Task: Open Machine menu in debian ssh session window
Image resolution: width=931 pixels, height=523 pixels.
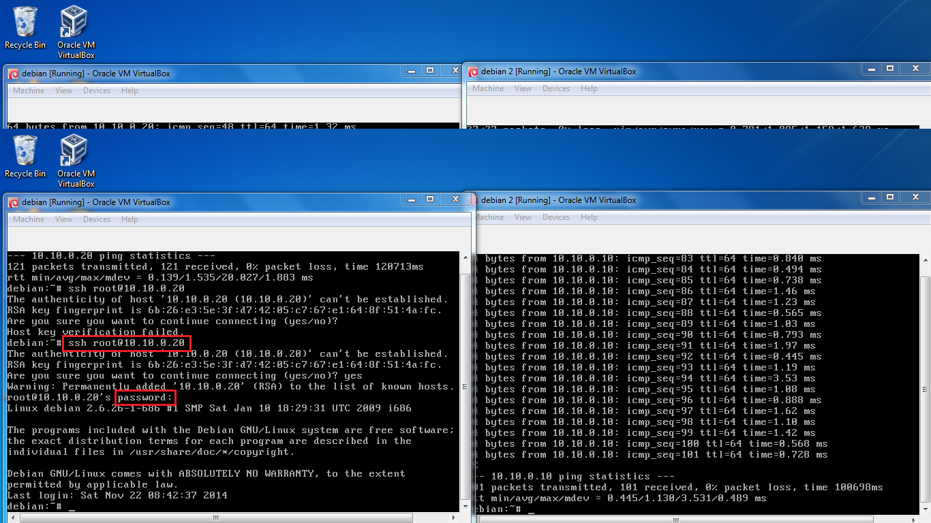Action: (x=29, y=219)
